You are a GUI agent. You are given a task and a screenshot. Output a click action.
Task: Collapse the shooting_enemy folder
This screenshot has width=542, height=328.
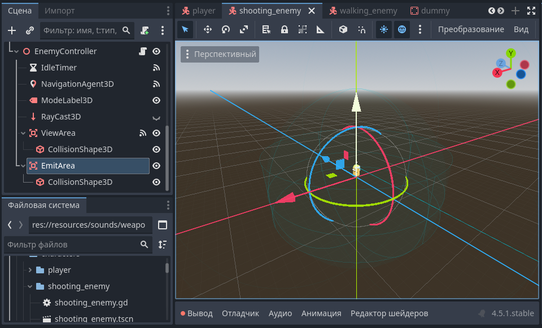(30, 286)
